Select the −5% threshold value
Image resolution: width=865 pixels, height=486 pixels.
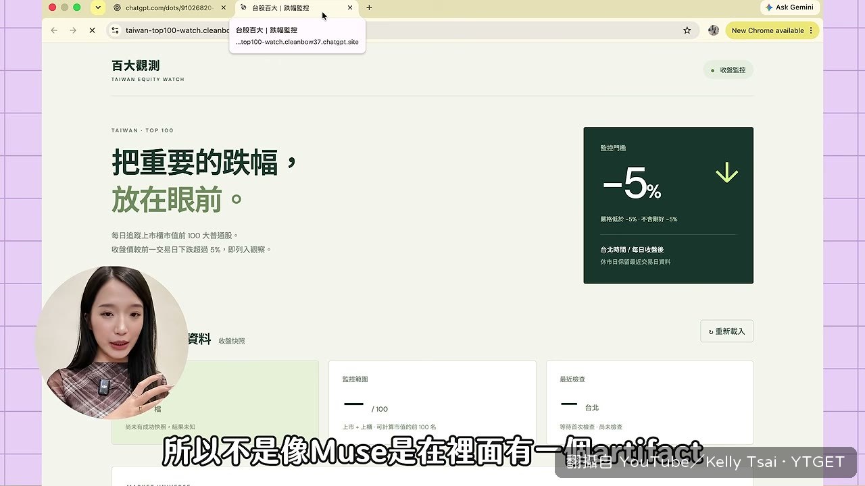pyautogui.click(x=631, y=184)
